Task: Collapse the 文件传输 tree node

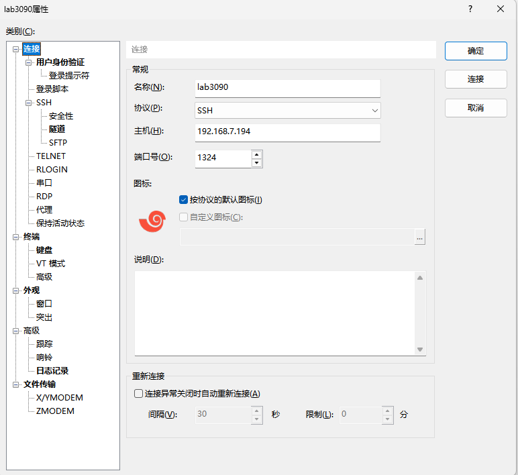Action: tap(15, 385)
